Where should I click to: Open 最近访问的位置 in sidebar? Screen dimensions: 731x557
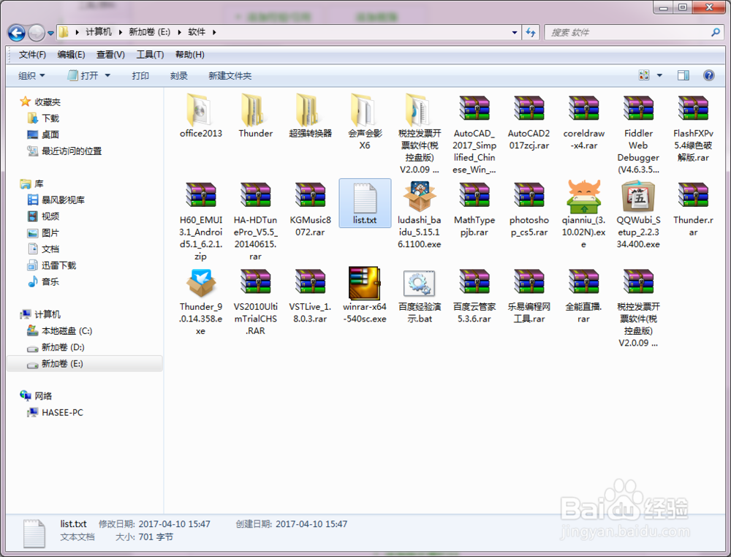[64, 151]
